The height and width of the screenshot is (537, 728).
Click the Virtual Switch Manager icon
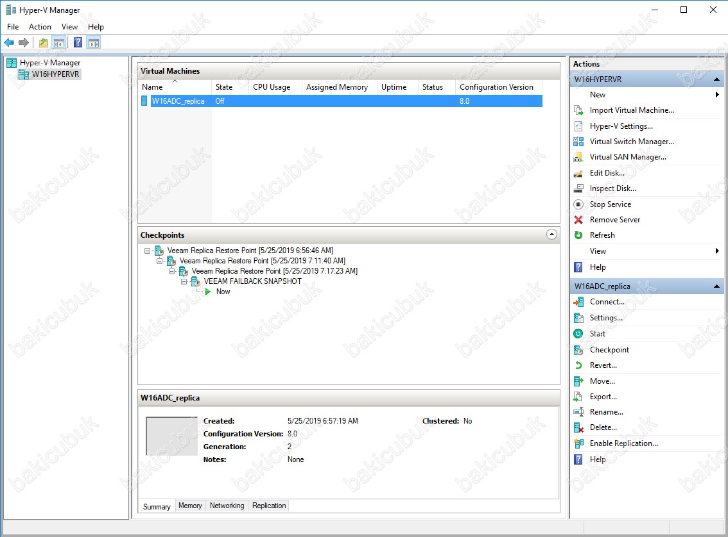click(578, 142)
